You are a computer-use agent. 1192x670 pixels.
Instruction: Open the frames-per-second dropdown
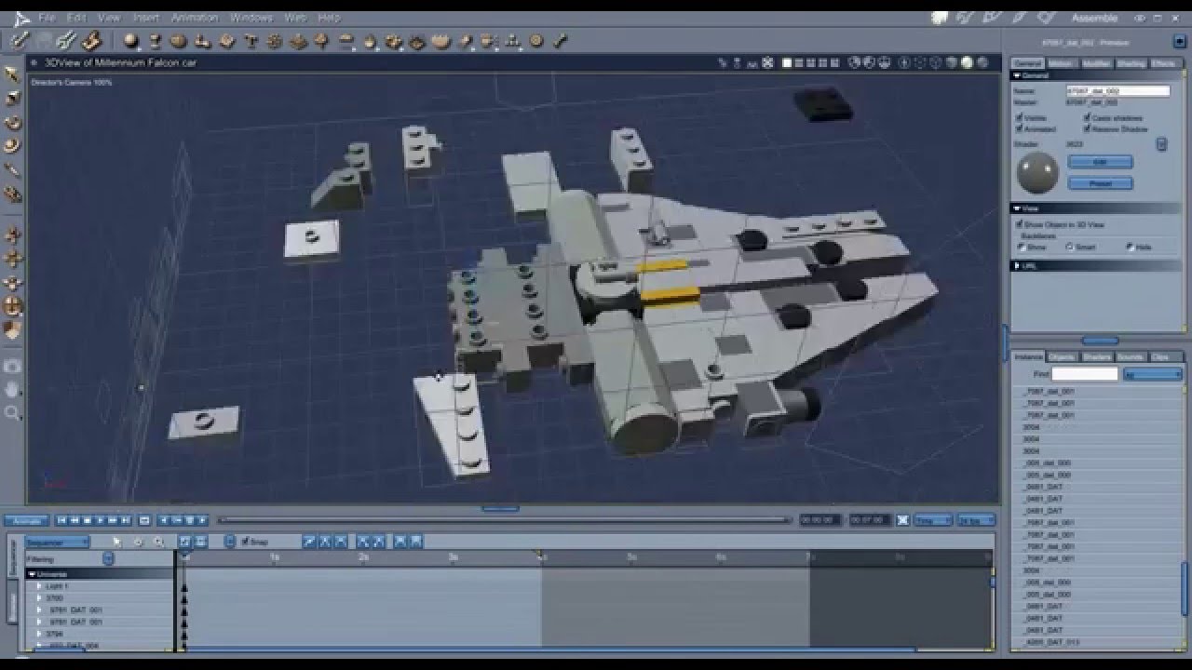point(977,520)
